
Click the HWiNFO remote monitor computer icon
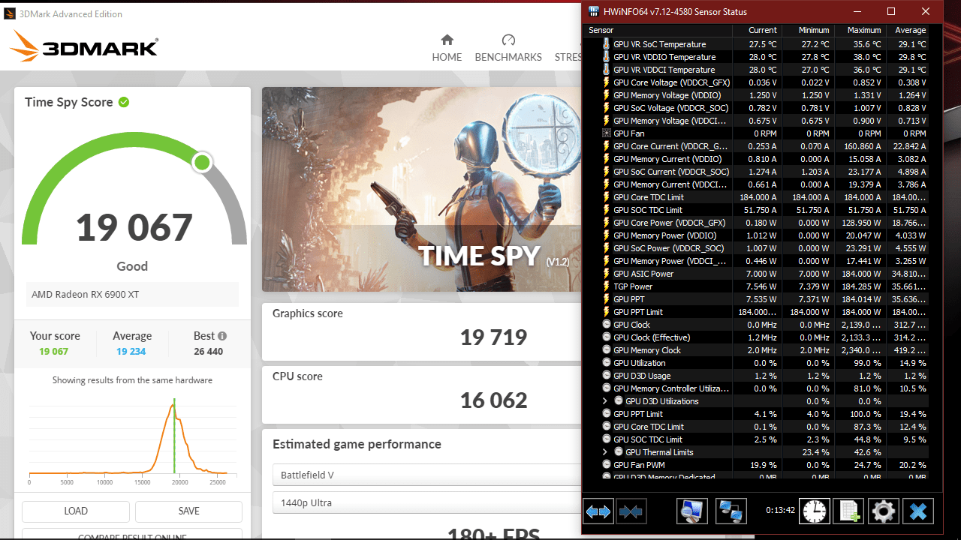point(691,511)
